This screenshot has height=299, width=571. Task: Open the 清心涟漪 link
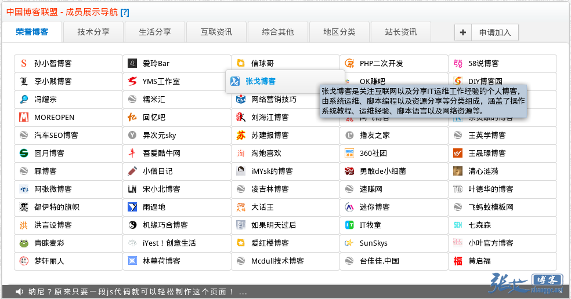click(x=483, y=171)
